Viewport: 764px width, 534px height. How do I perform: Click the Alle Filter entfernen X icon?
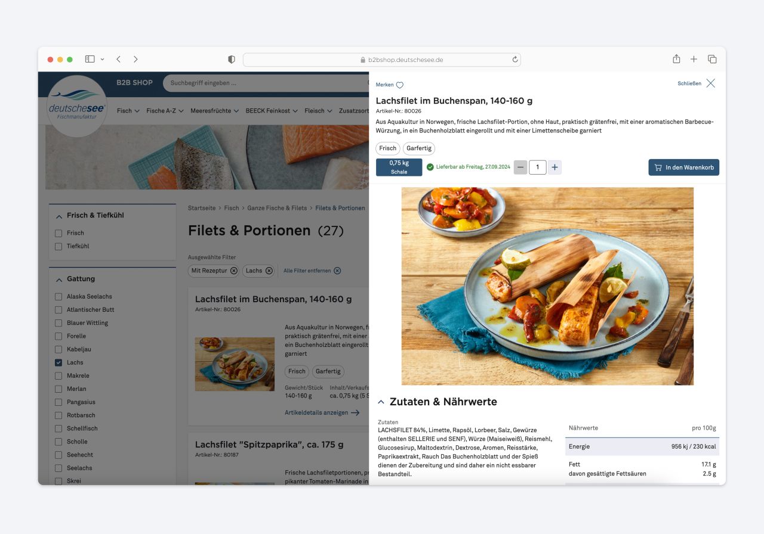pyautogui.click(x=337, y=271)
